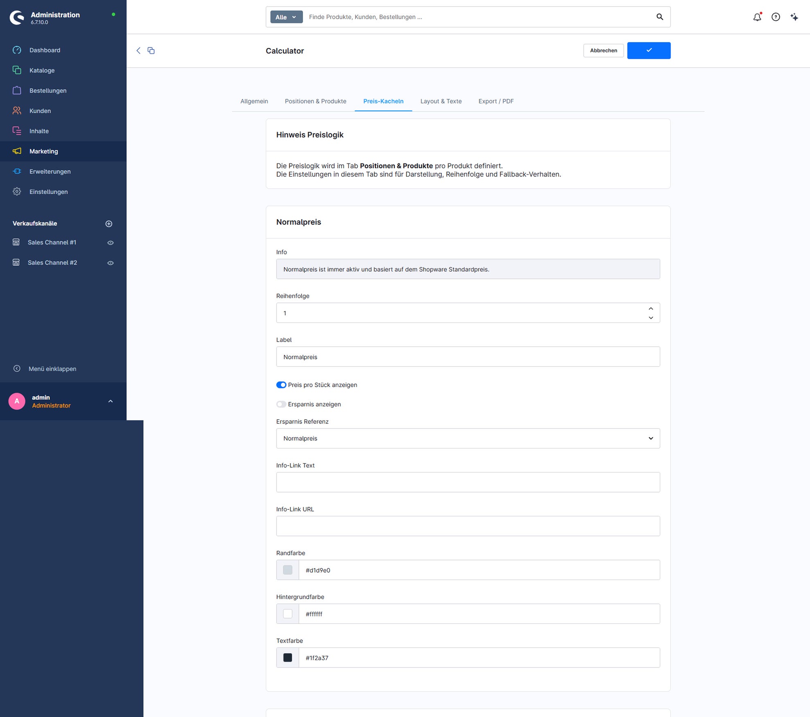Click the AI sparkle icon in header
This screenshot has width=810, height=717.
794,17
